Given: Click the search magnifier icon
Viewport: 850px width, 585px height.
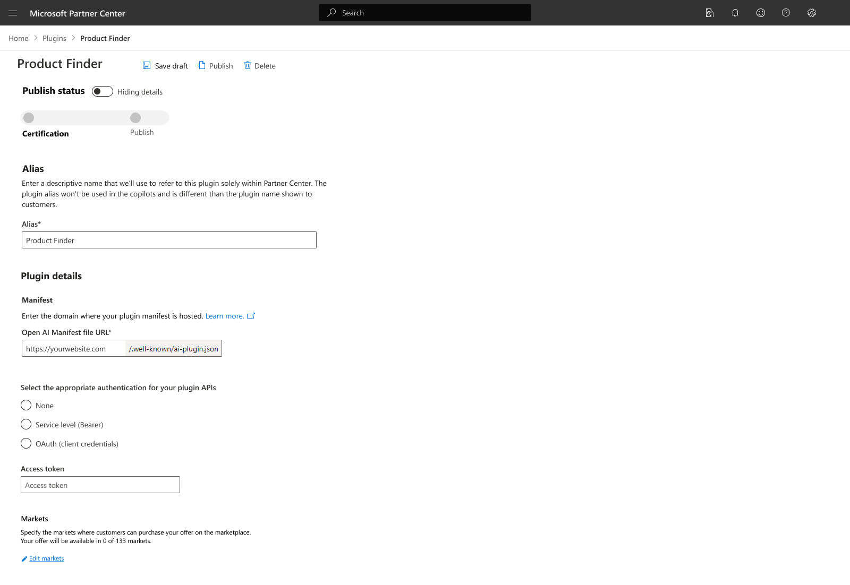Looking at the screenshot, I should point(331,12).
